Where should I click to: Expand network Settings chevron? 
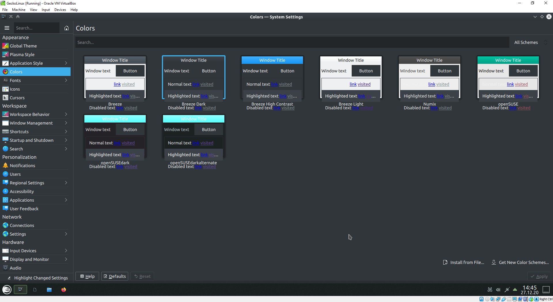tap(66, 234)
